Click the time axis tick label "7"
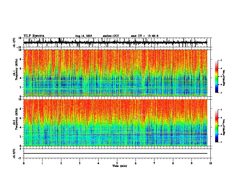Screen dimensions: 237x183 pyautogui.click(x=154, y=163)
